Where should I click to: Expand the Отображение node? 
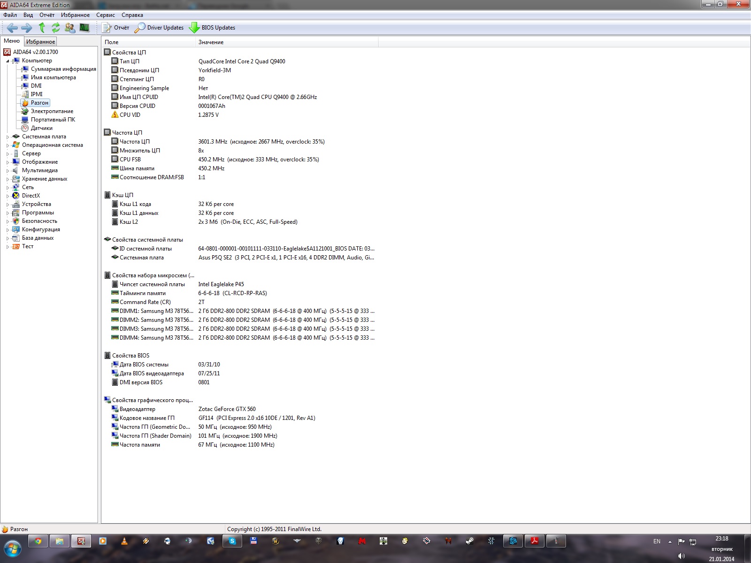[8, 162]
